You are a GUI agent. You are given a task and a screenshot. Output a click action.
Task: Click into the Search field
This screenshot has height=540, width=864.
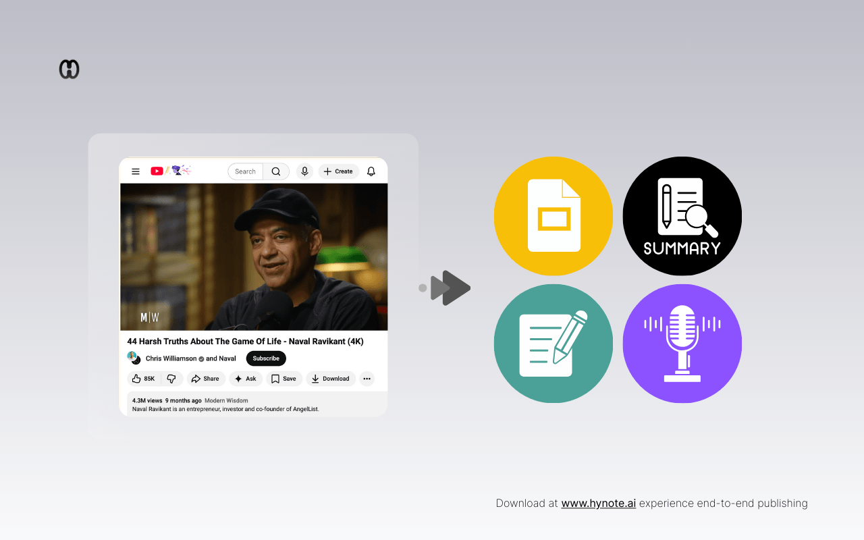point(245,171)
